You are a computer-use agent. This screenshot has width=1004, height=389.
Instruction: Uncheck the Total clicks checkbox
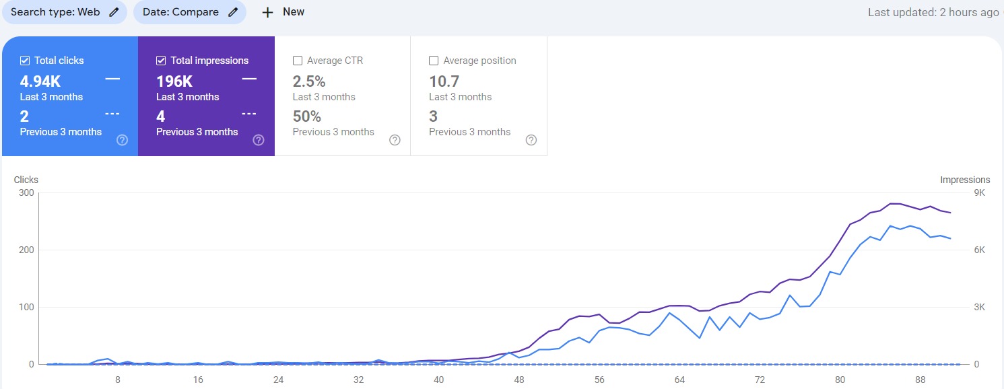25,61
